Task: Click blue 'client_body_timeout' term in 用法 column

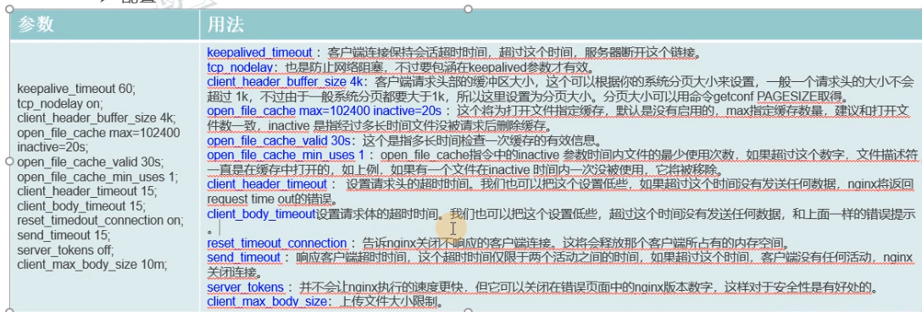Action: point(262,215)
